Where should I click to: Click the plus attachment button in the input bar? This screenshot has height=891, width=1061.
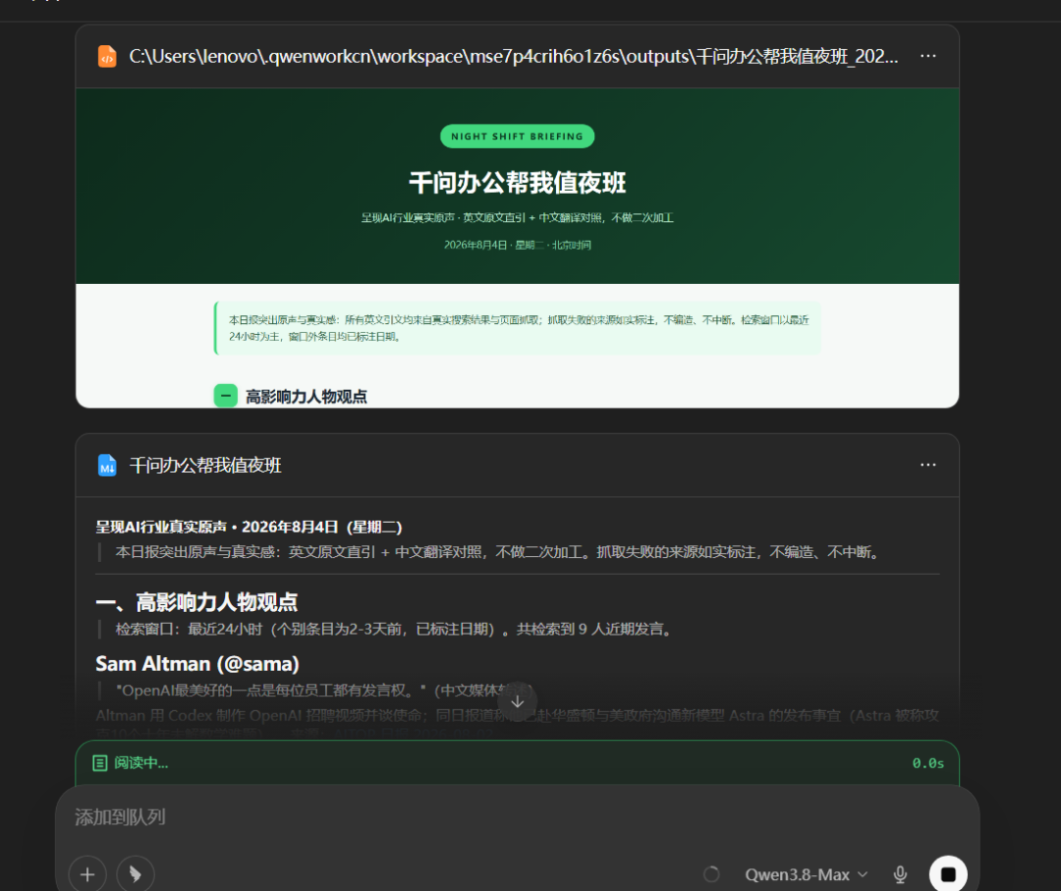(x=87, y=874)
